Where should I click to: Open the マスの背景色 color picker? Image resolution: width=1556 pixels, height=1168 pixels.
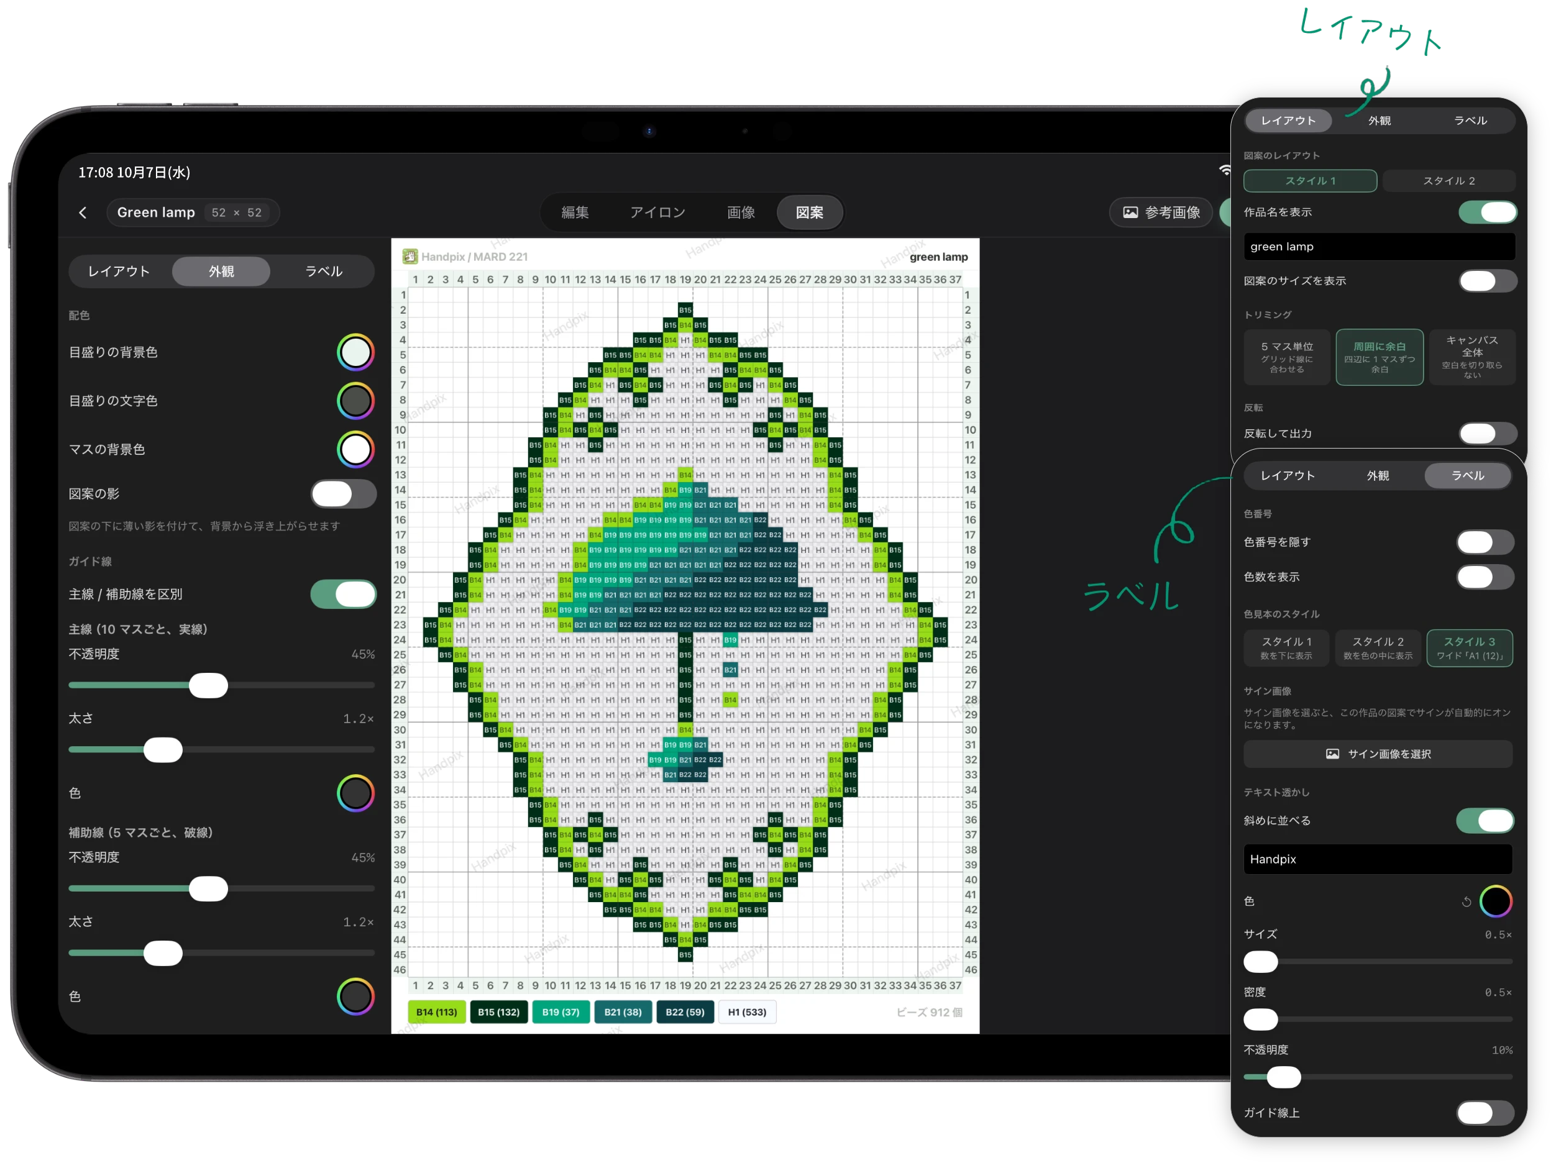pos(355,449)
